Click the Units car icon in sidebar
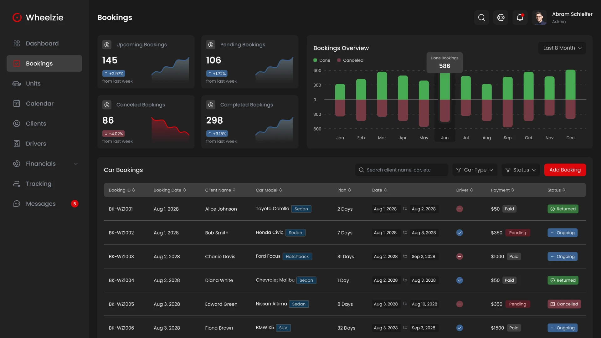 point(17,84)
